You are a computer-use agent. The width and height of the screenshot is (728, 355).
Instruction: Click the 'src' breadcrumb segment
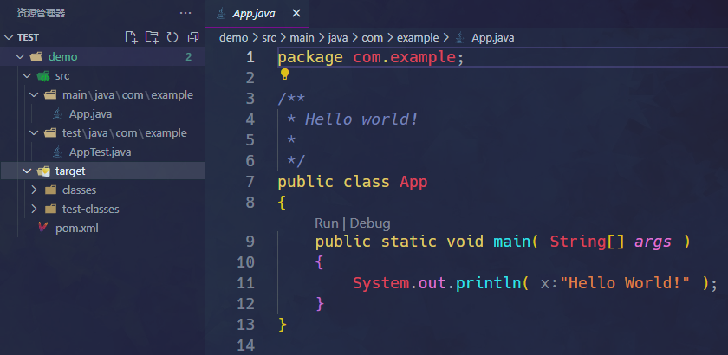270,37
